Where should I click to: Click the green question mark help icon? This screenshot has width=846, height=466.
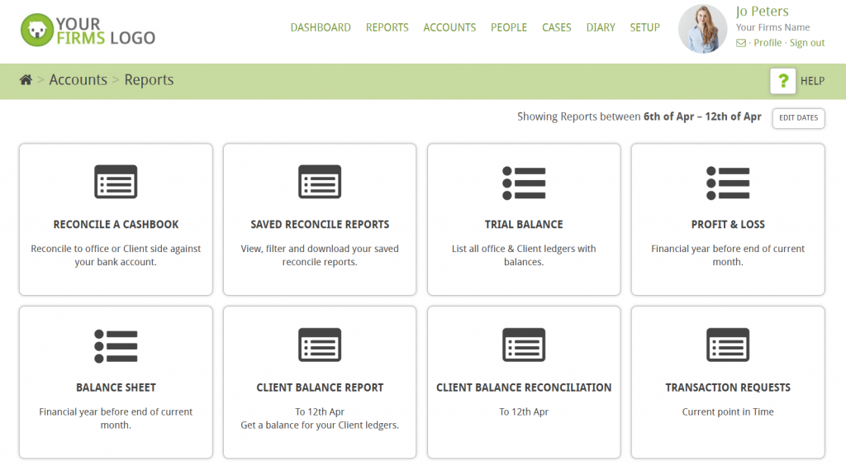click(782, 81)
